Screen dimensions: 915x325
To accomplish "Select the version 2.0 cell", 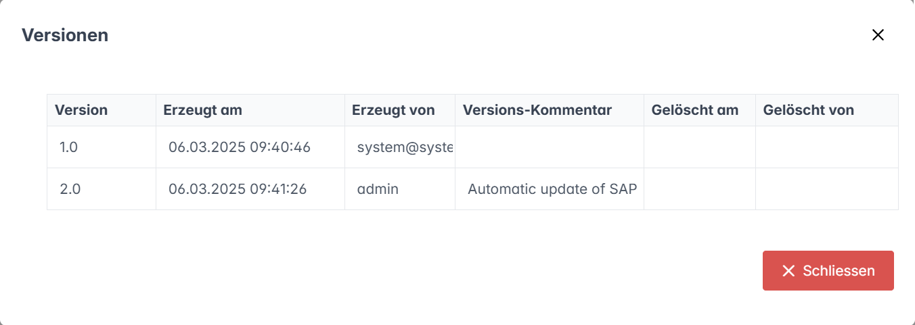I will [x=70, y=189].
